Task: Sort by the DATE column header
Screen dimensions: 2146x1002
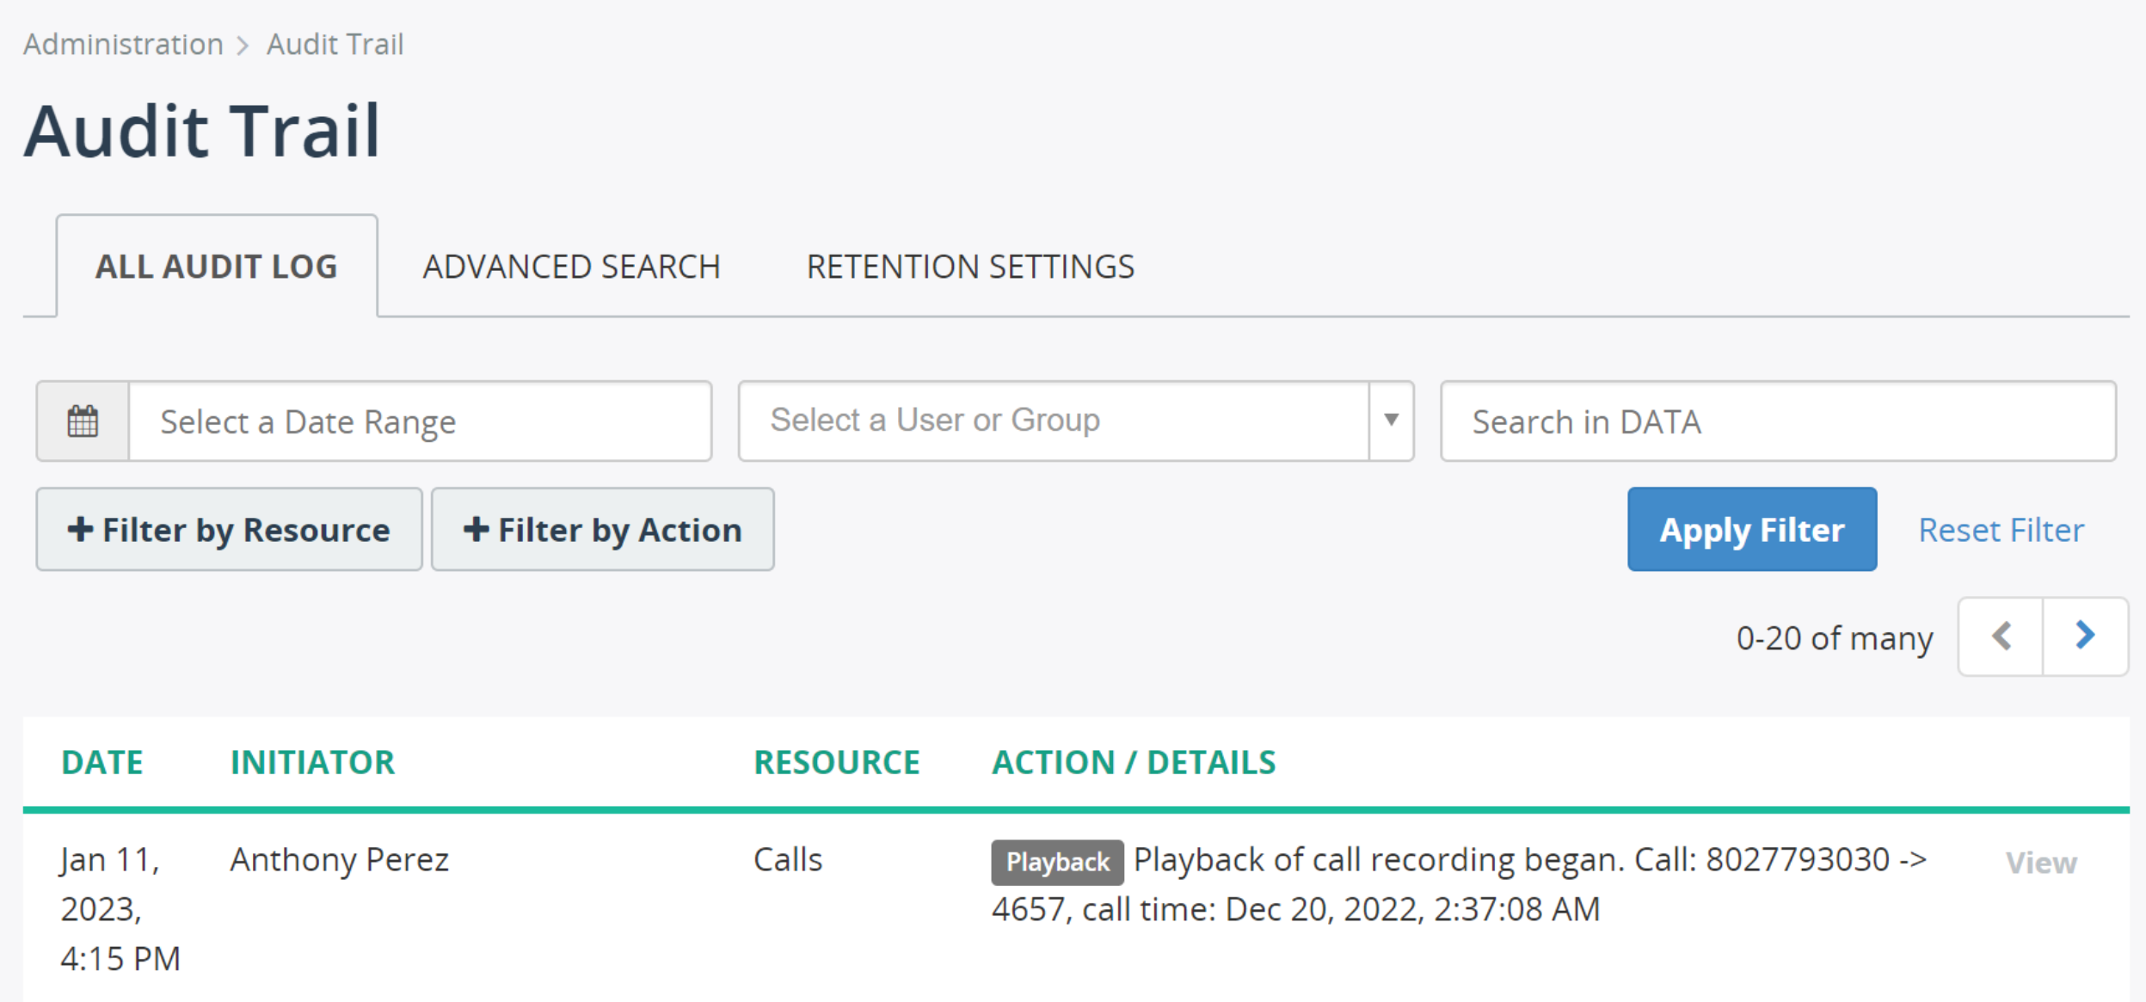Action: coord(101,762)
